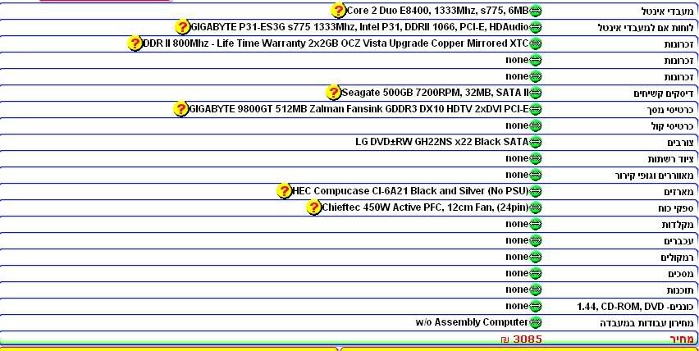Click green swap icon beside Chieftec 450W supply
699x351 pixels.
(536, 207)
